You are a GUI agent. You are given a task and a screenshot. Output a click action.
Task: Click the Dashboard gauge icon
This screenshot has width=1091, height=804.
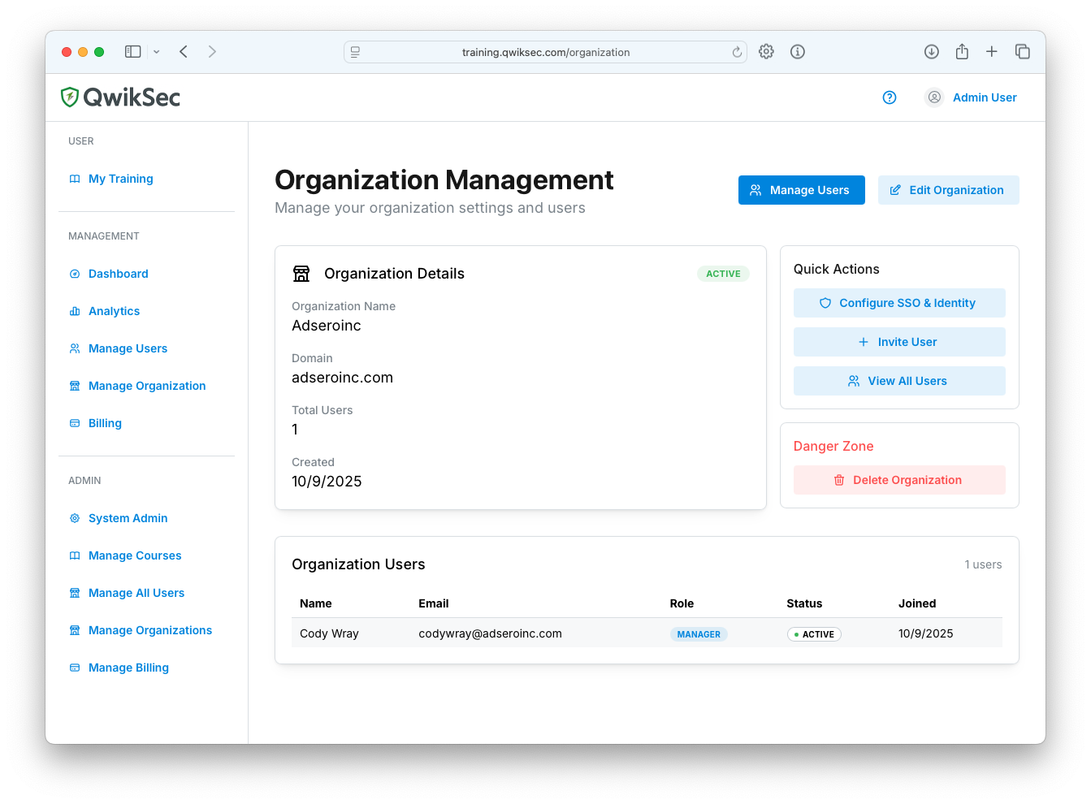click(75, 274)
